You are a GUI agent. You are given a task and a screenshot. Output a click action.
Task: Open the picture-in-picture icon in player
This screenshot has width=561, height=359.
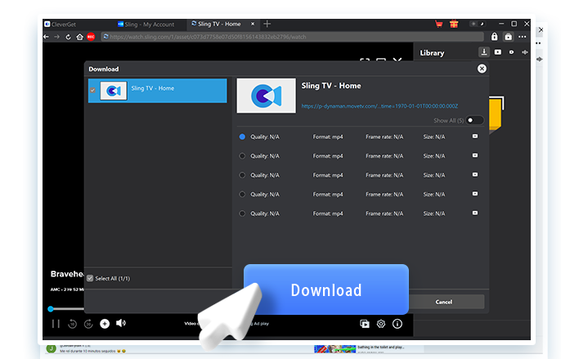(x=365, y=324)
